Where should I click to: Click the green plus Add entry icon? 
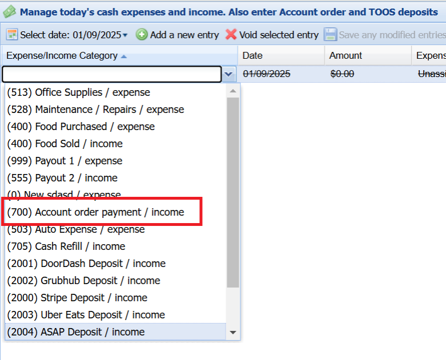tap(142, 35)
